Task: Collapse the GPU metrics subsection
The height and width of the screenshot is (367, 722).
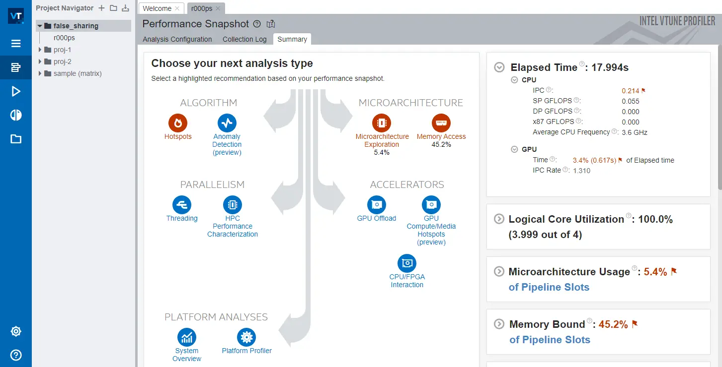Action: 514,149
